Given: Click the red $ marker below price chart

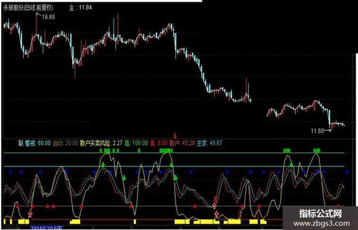Looking at the screenshot, I should (x=175, y=136).
